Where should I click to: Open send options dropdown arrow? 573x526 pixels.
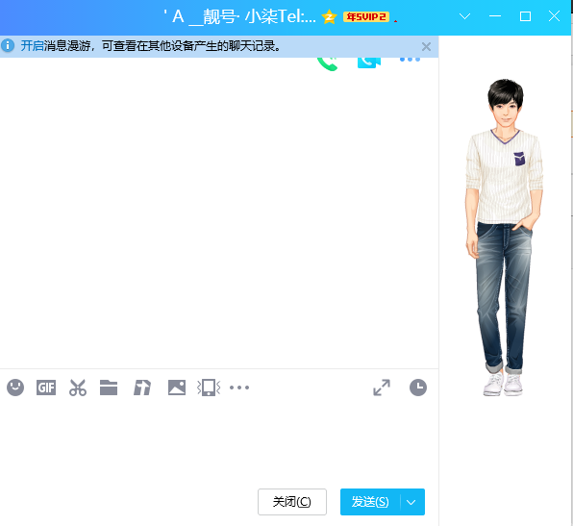point(411,502)
